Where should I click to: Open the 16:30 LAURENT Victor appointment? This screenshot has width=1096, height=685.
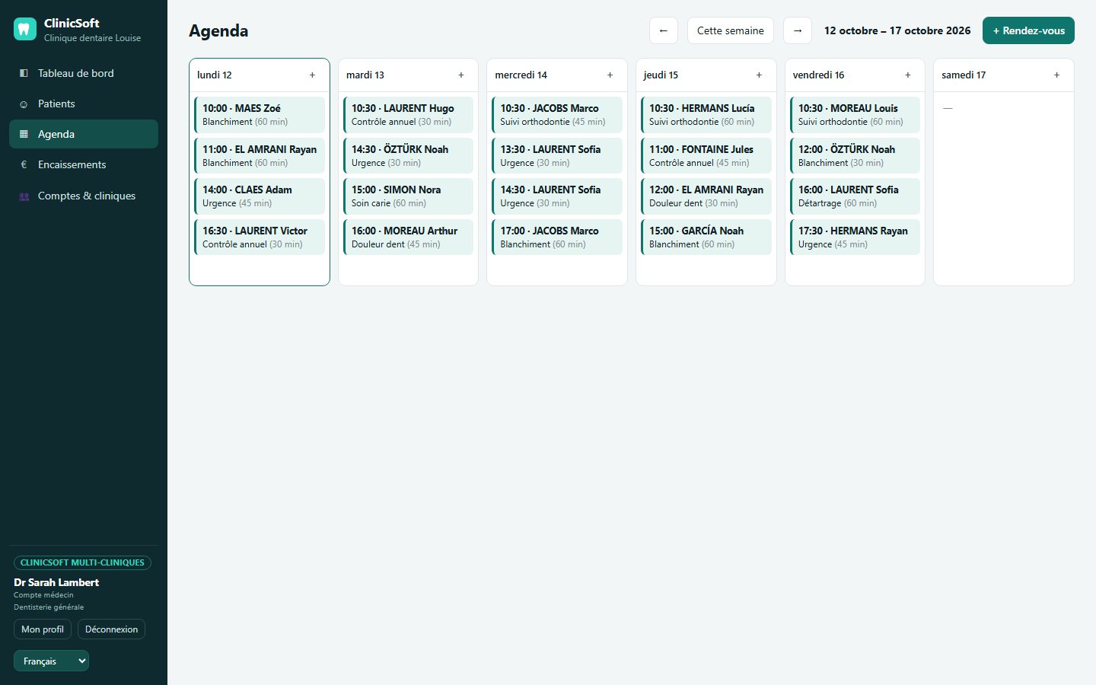pyautogui.click(x=260, y=237)
